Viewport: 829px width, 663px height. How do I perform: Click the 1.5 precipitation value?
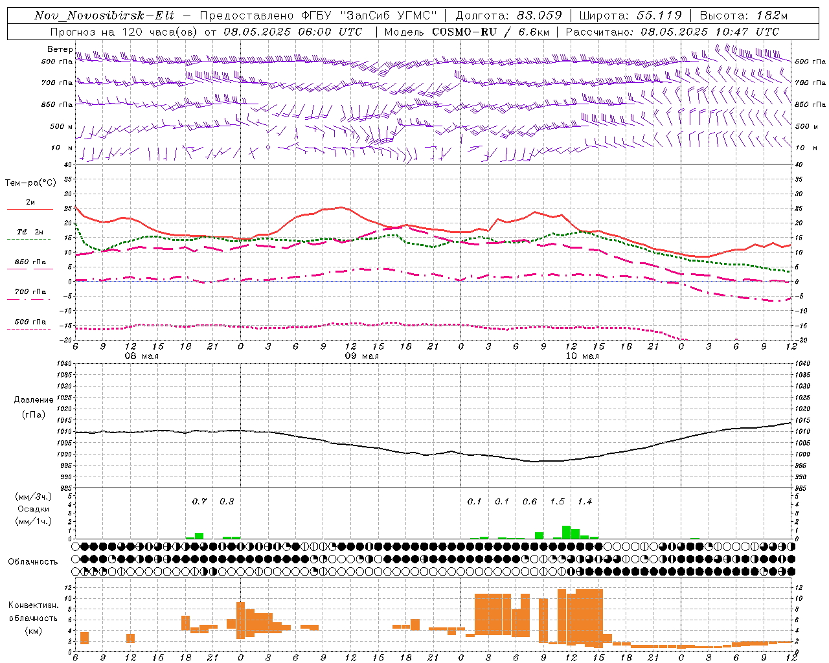[x=557, y=502]
